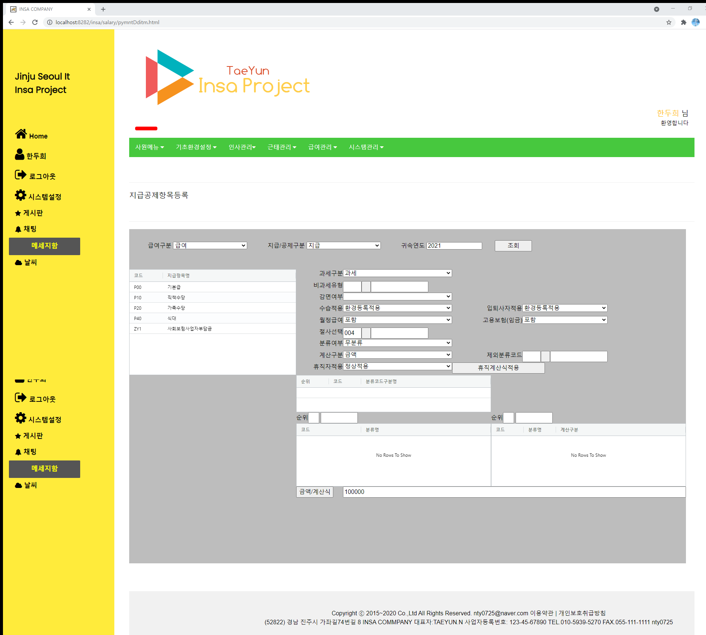706x635 pixels.
Task: Click the star icon beside the upper 게시판
Action: click(18, 213)
